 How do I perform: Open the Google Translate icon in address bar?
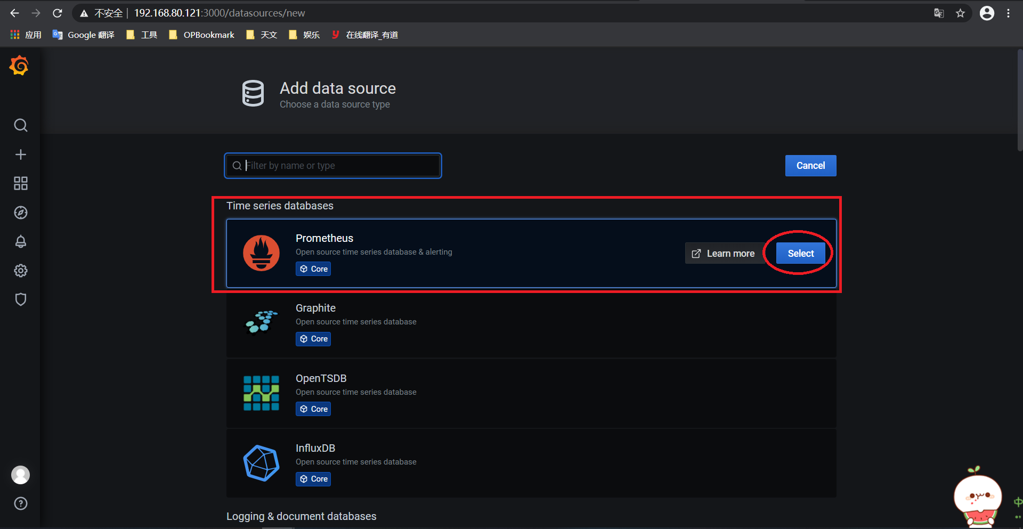pos(939,13)
